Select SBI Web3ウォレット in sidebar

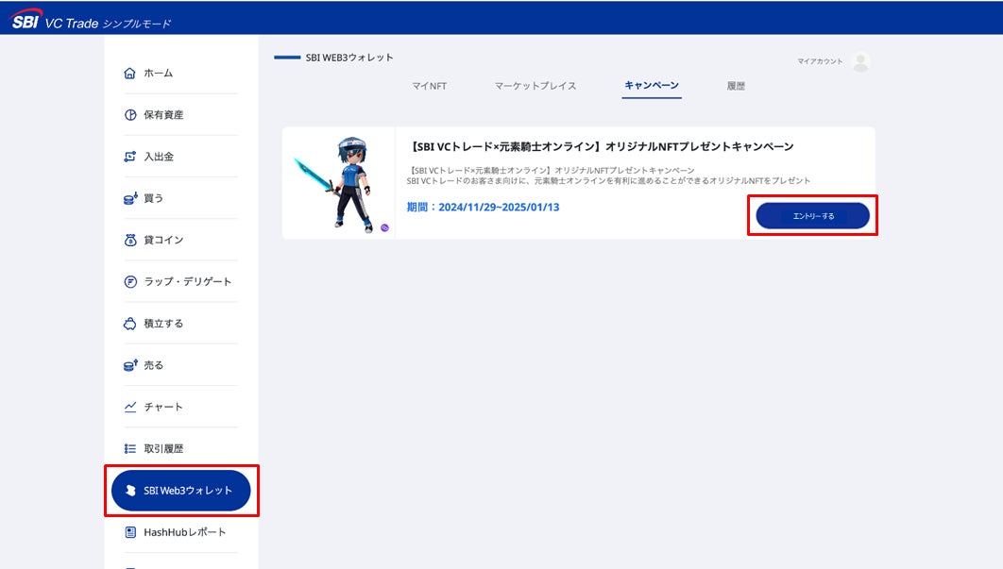pyautogui.click(x=181, y=491)
